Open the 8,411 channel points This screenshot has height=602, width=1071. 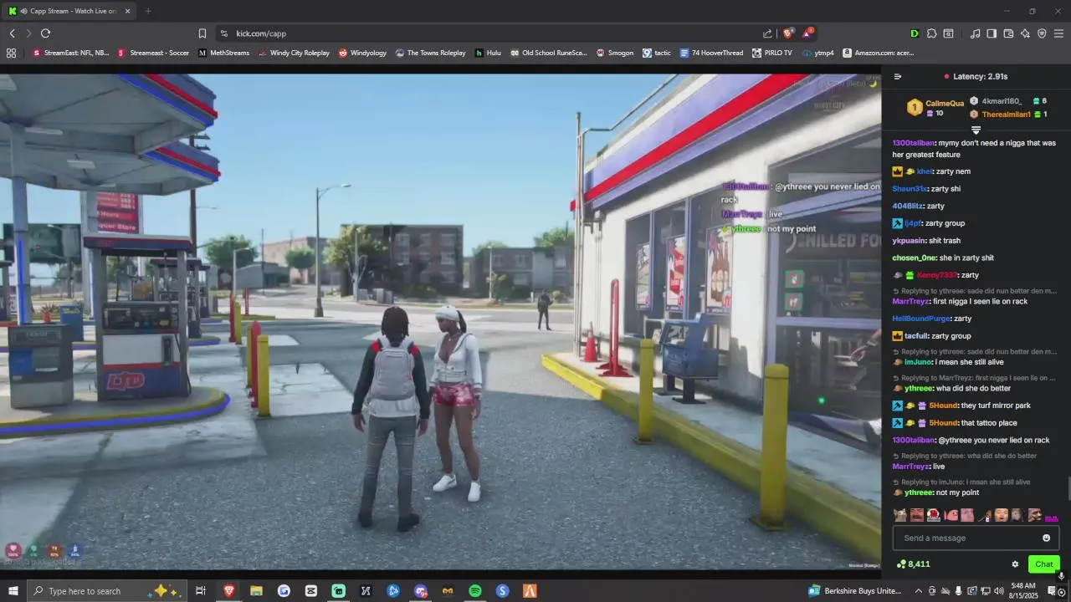click(x=913, y=564)
